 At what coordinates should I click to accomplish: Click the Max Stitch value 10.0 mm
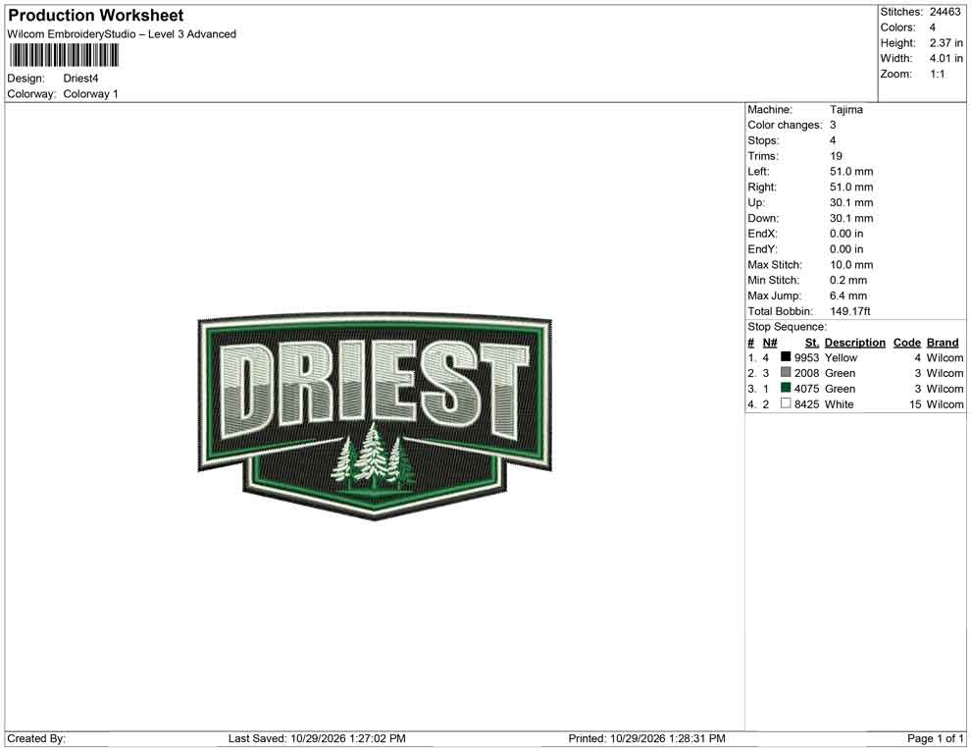pos(851,265)
